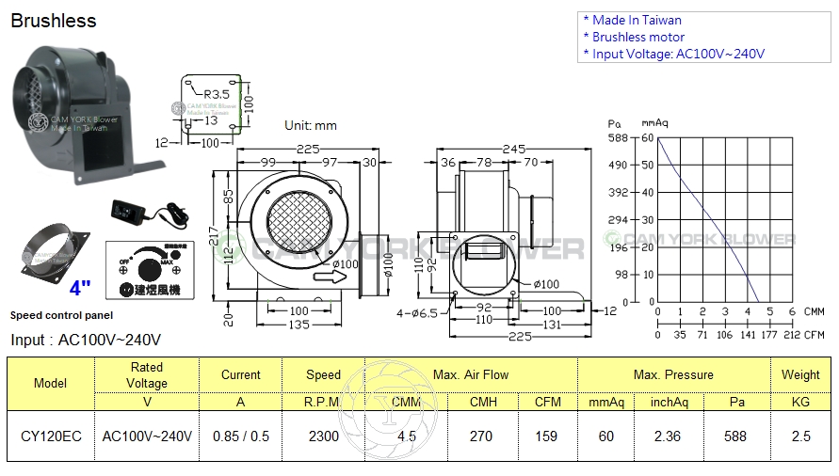Click the power adapter image
The image size is (839, 476).
pos(150,213)
